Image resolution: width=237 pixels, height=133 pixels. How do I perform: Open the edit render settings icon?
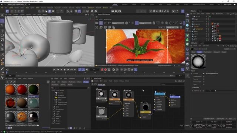click(x=120, y=11)
